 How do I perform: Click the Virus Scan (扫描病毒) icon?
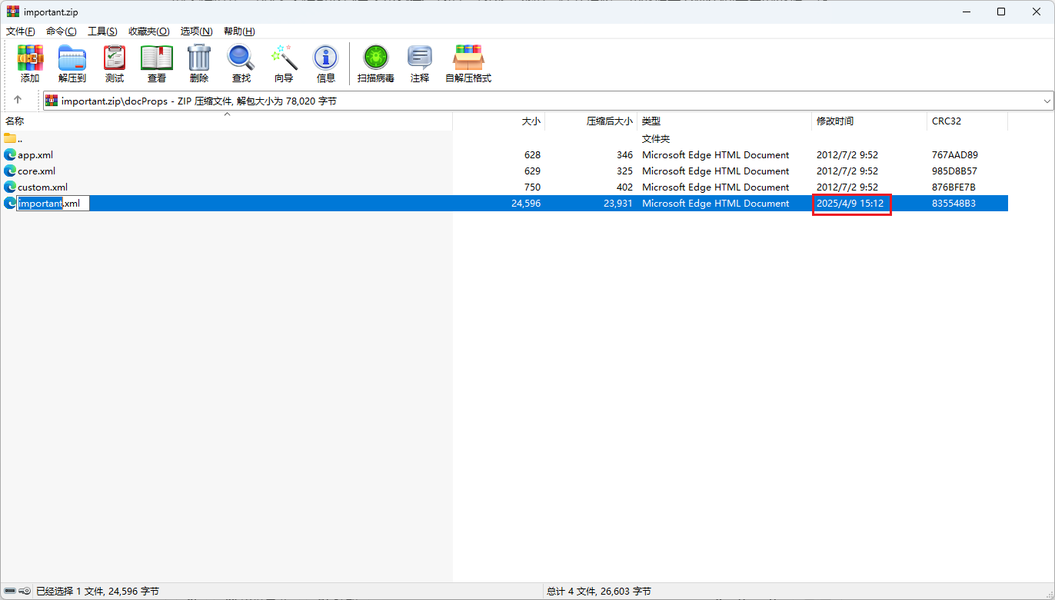coord(376,63)
